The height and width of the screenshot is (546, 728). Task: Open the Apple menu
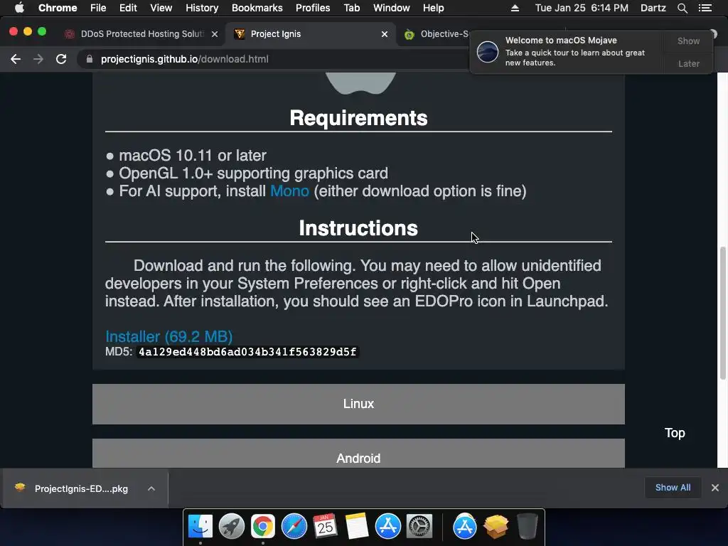click(19, 8)
